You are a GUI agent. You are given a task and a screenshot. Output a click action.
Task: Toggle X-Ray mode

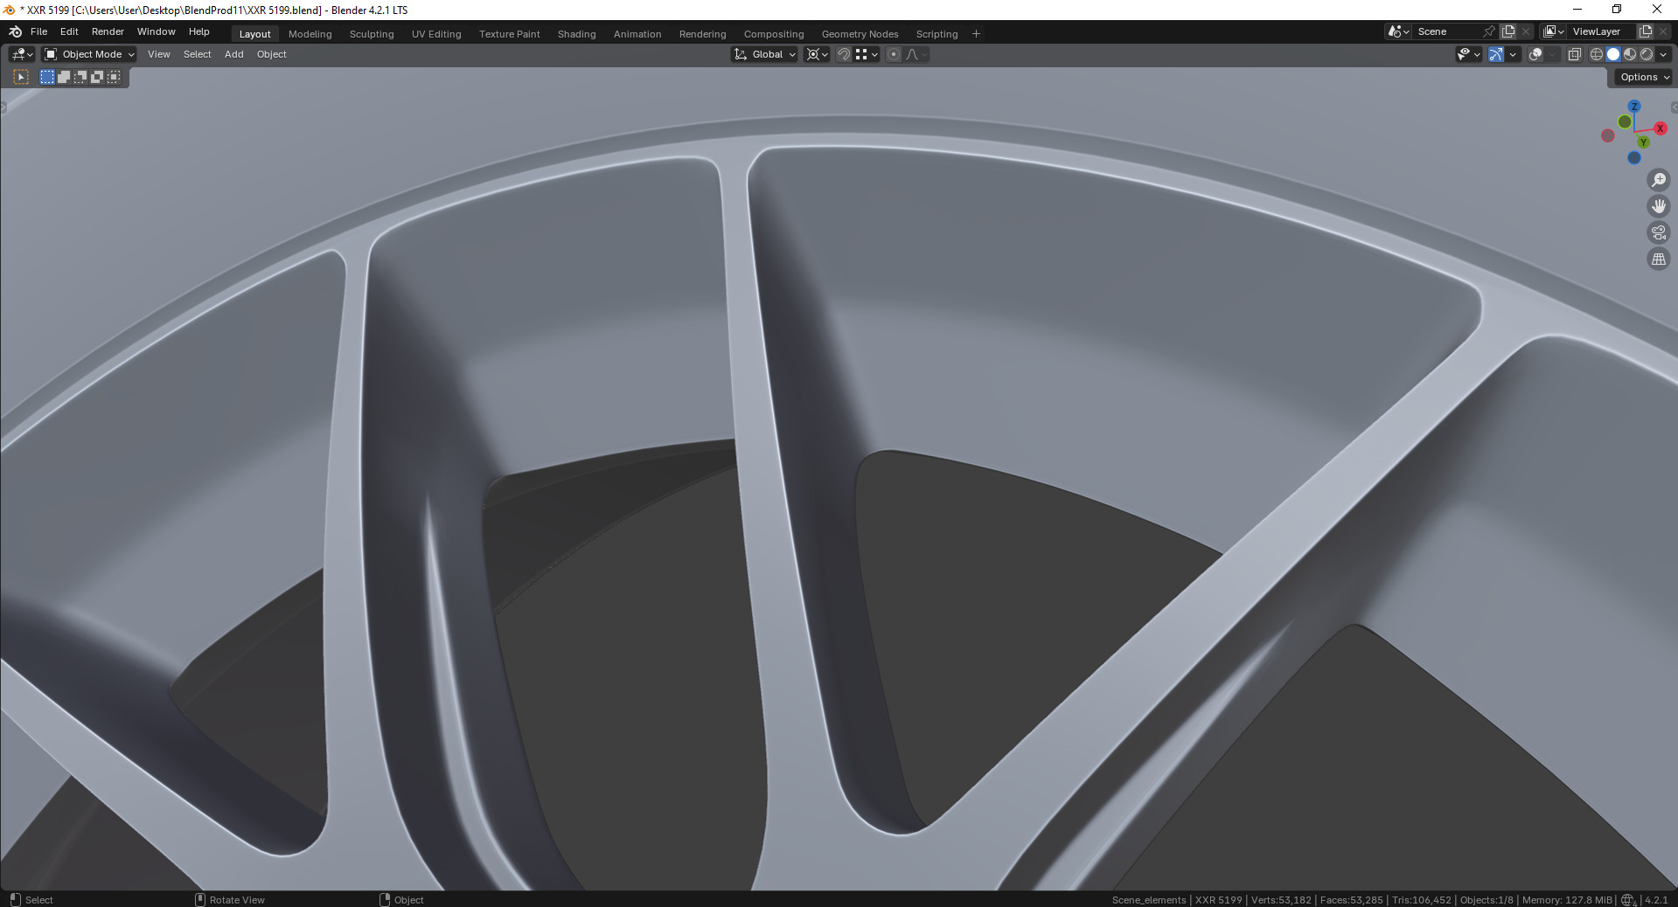pyautogui.click(x=1574, y=54)
